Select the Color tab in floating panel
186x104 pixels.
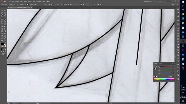coord(155,64)
